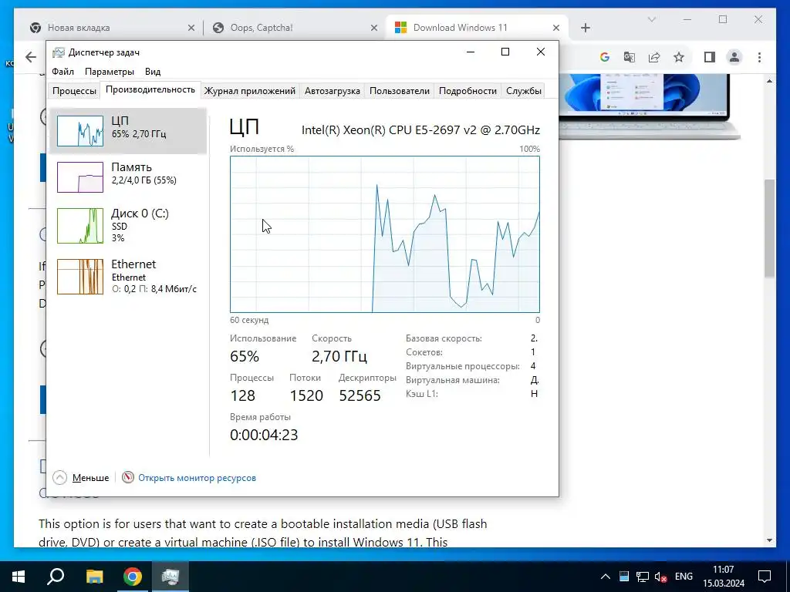Click Chrome scrollbar up arrow
Viewport: 790px width, 592px height.
(x=769, y=80)
